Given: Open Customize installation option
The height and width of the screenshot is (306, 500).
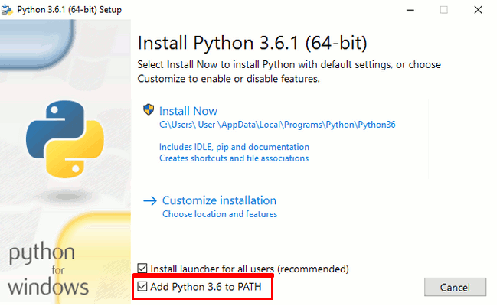Looking at the screenshot, I should coord(219,200).
